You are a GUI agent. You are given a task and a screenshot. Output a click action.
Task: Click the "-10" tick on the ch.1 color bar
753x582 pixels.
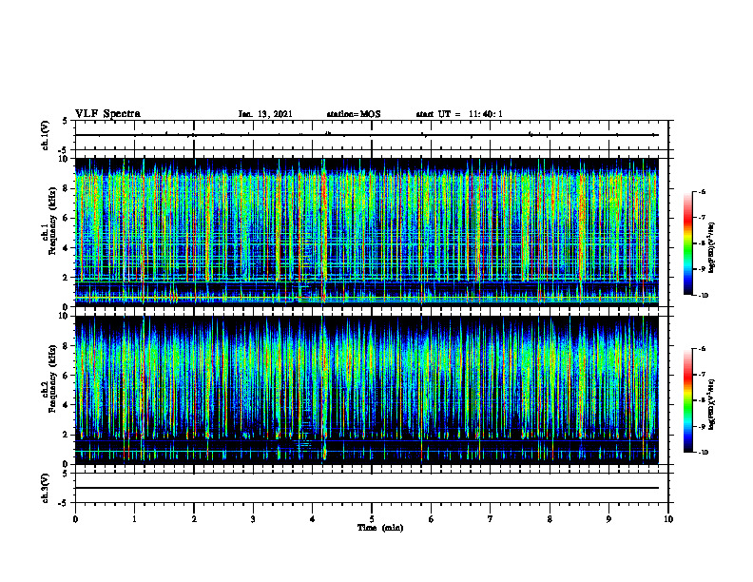[703, 296]
